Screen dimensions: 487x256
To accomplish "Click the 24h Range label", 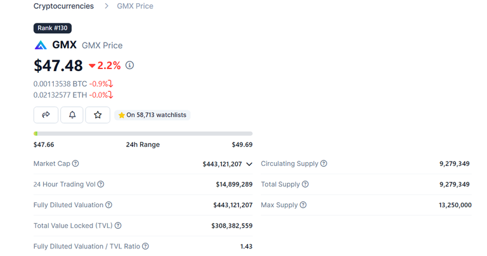I will click(x=143, y=145).
